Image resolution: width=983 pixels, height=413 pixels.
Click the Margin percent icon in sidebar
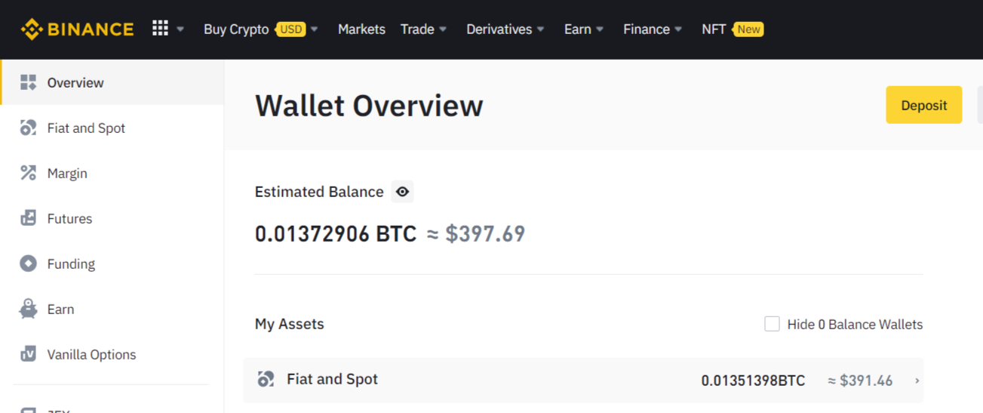point(28,173)
